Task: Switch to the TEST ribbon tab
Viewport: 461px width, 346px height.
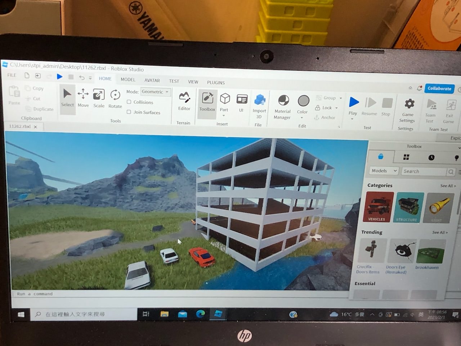Action: coord(174,81)
